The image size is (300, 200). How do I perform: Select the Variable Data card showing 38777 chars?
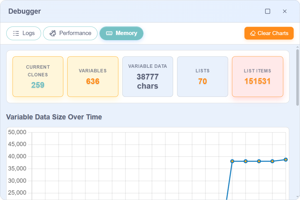click(147, 76)
